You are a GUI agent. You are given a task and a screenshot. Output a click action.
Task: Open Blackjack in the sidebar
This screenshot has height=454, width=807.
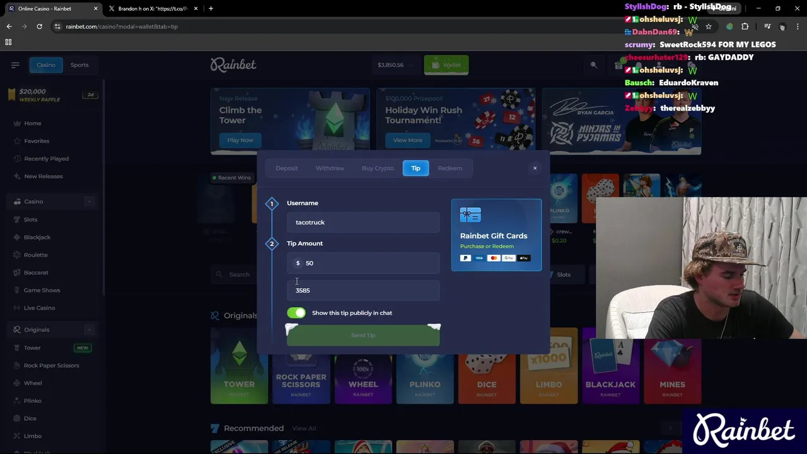coord(37,237)
